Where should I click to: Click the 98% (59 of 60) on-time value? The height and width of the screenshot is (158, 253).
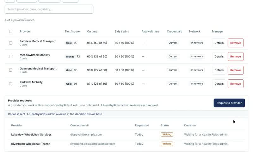click(97, 43)
